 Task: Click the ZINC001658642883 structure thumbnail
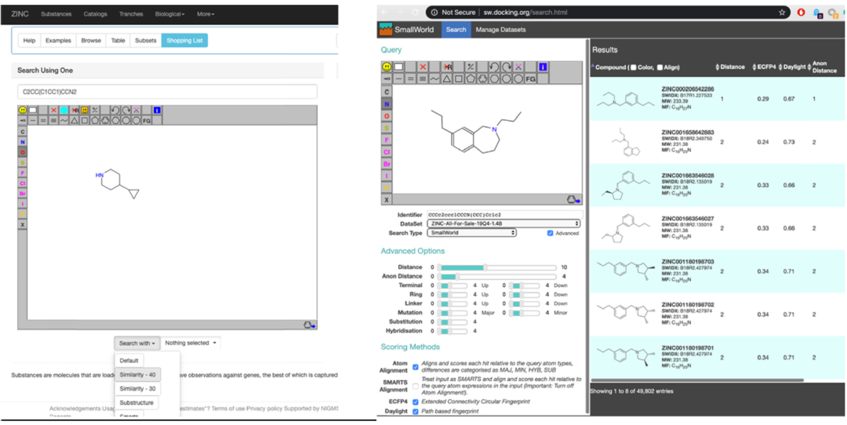(x=625, y=143)
